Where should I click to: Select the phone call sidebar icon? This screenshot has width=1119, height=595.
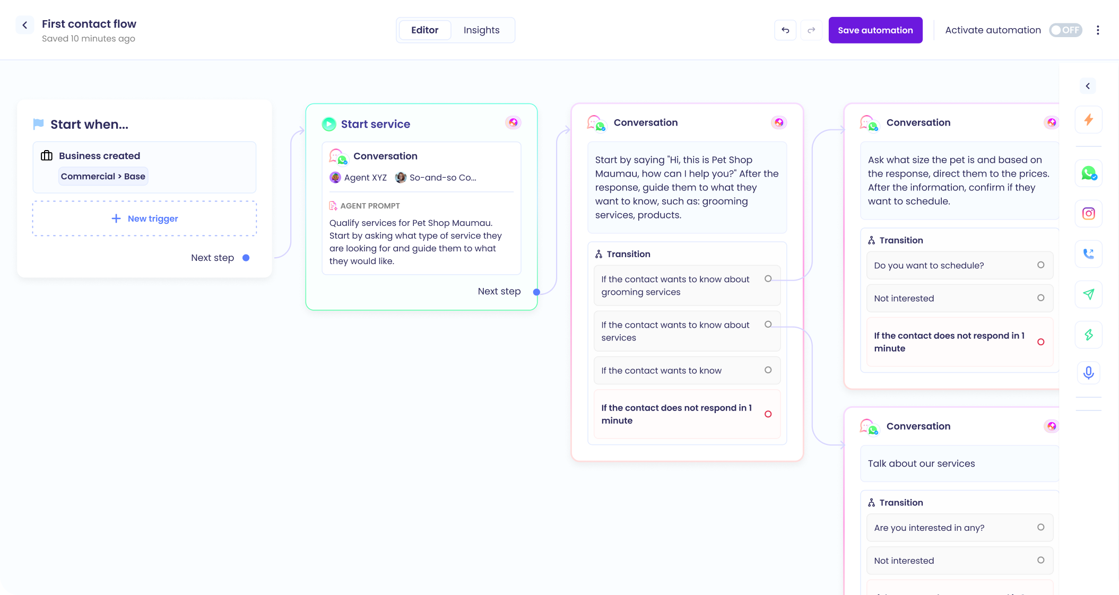(x=1088, y=253)
